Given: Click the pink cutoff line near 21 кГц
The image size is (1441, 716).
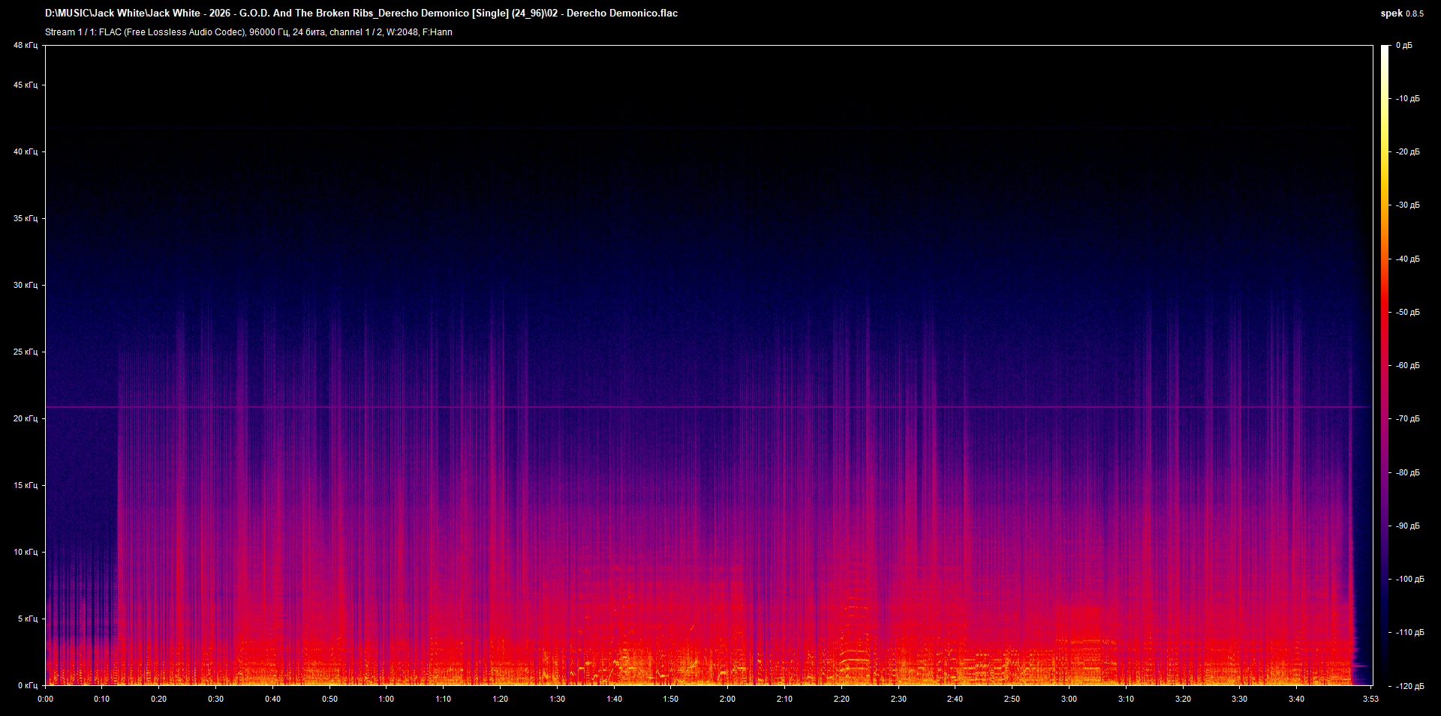Looking at the screenshot, I should tap(675, 406).
